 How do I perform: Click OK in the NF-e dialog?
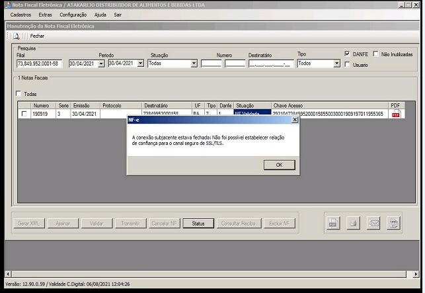point(279,165)
